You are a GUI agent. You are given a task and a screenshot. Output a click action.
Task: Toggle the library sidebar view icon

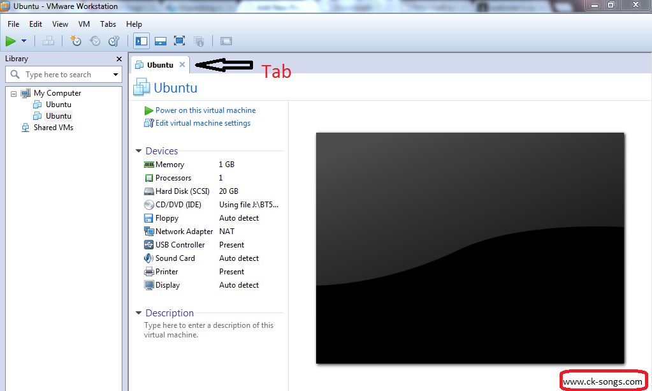click(141, 41)
